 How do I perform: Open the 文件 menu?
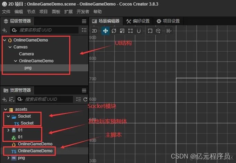(x=6, y=12)
